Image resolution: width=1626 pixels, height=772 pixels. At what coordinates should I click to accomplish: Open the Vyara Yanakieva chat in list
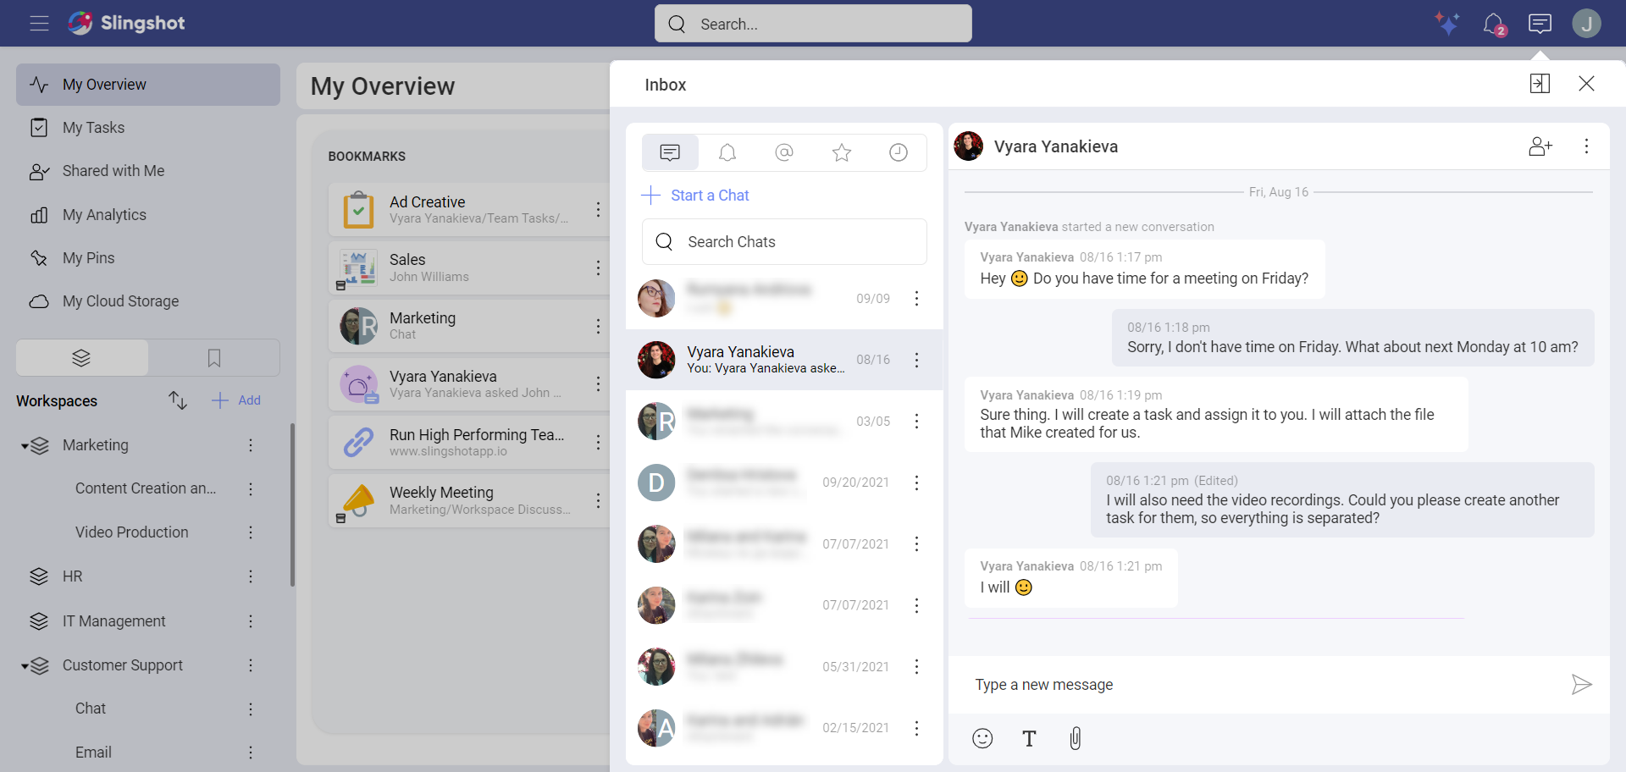tap(784, 360)
